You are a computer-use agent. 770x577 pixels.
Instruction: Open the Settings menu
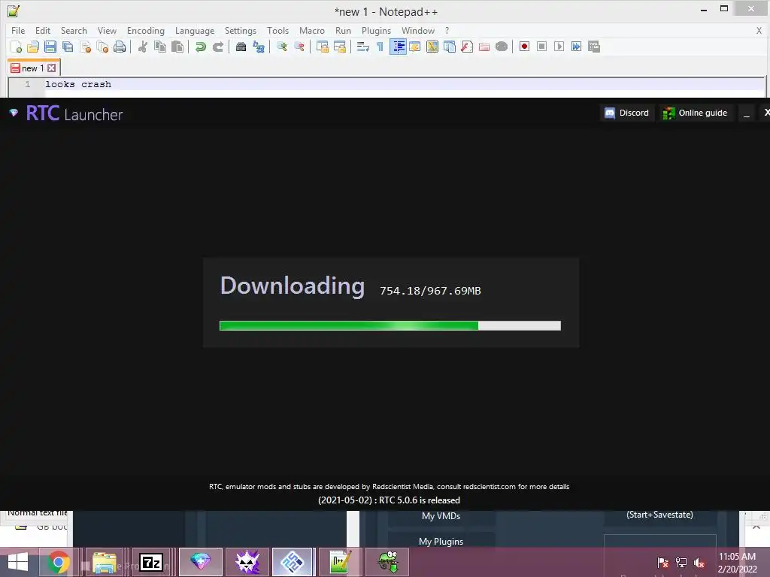[240, 30]
